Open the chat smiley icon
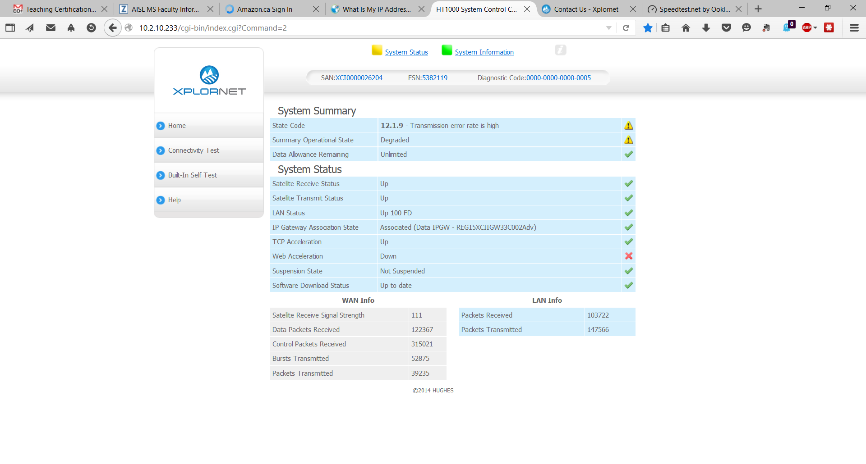Screen dimensions: 866x464 (x=746, y=28)
